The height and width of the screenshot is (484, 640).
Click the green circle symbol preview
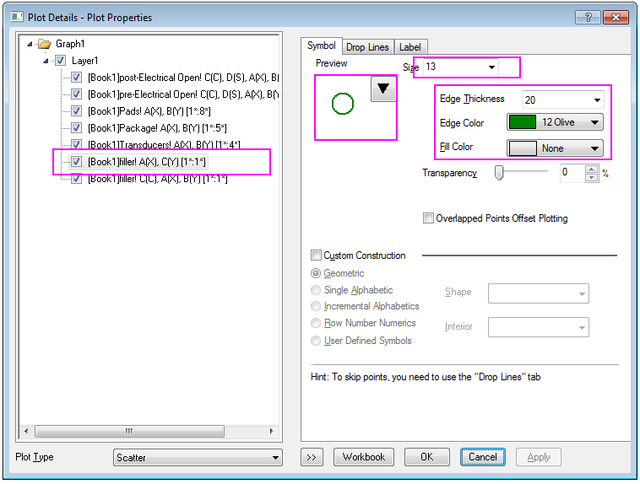(343, 104)
